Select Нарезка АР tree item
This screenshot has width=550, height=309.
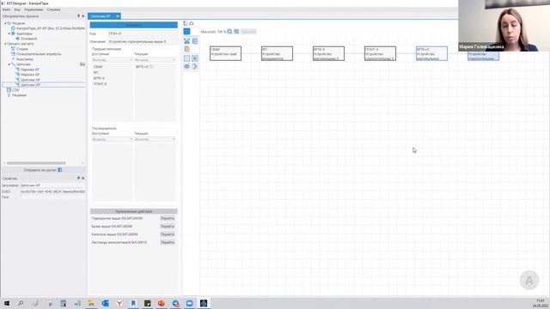pyautogui.click(x=30, y=75)
